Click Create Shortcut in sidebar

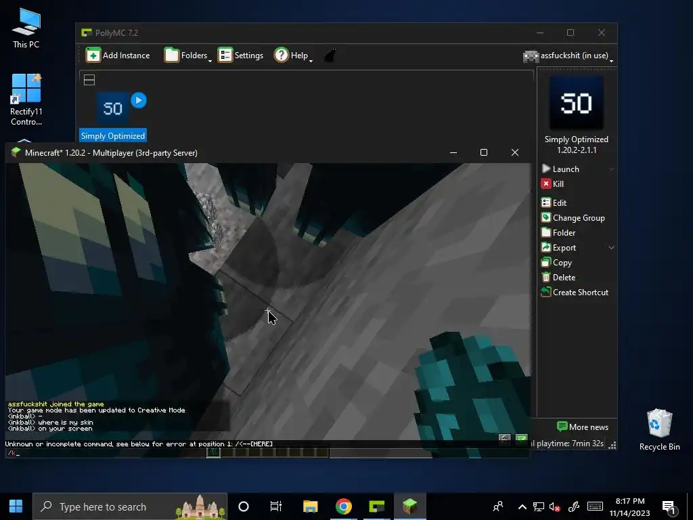coord(575,292)
